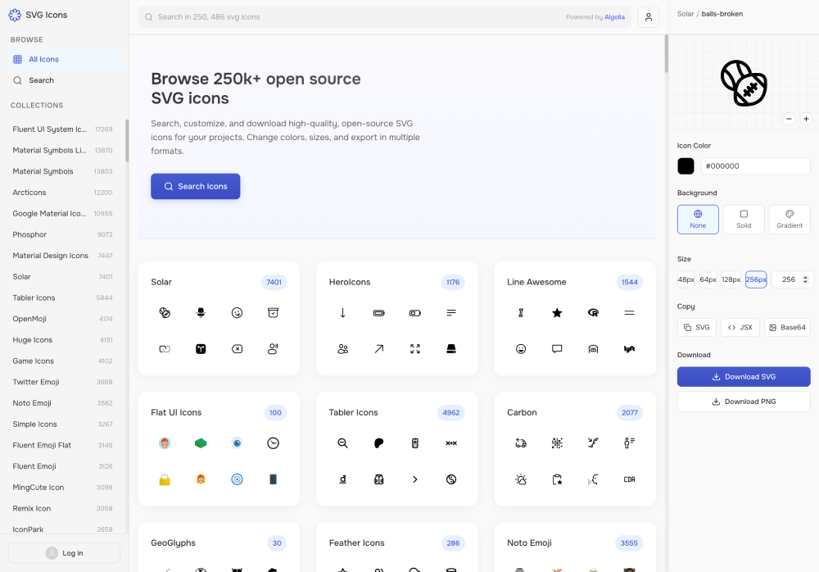Click the balls icon in the Solar card
The height and width of the screenshot is (572, 819).
pos(165,313)
